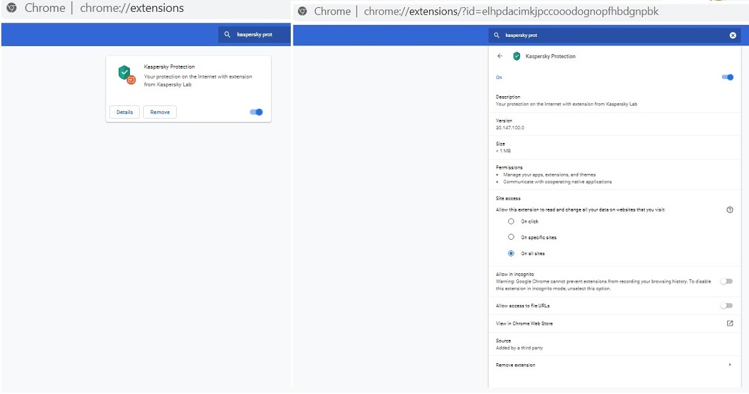Click the Kaspersky shield icon in details header
The image size is (749, 394).
516,57
